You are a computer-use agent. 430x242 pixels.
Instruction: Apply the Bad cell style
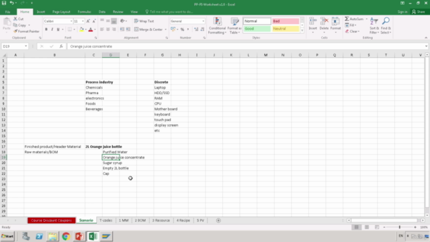click(x=286, y=21)
